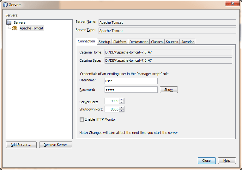
Task: Click the Show password button
Action: pos(169,90)
